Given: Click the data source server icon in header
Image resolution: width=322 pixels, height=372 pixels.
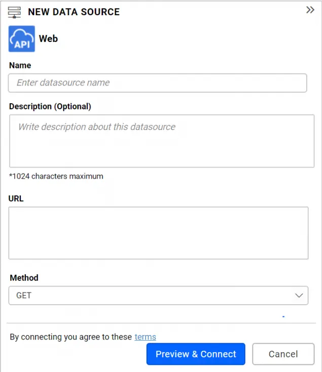Looking at the screenshot, I should [15, 12].
